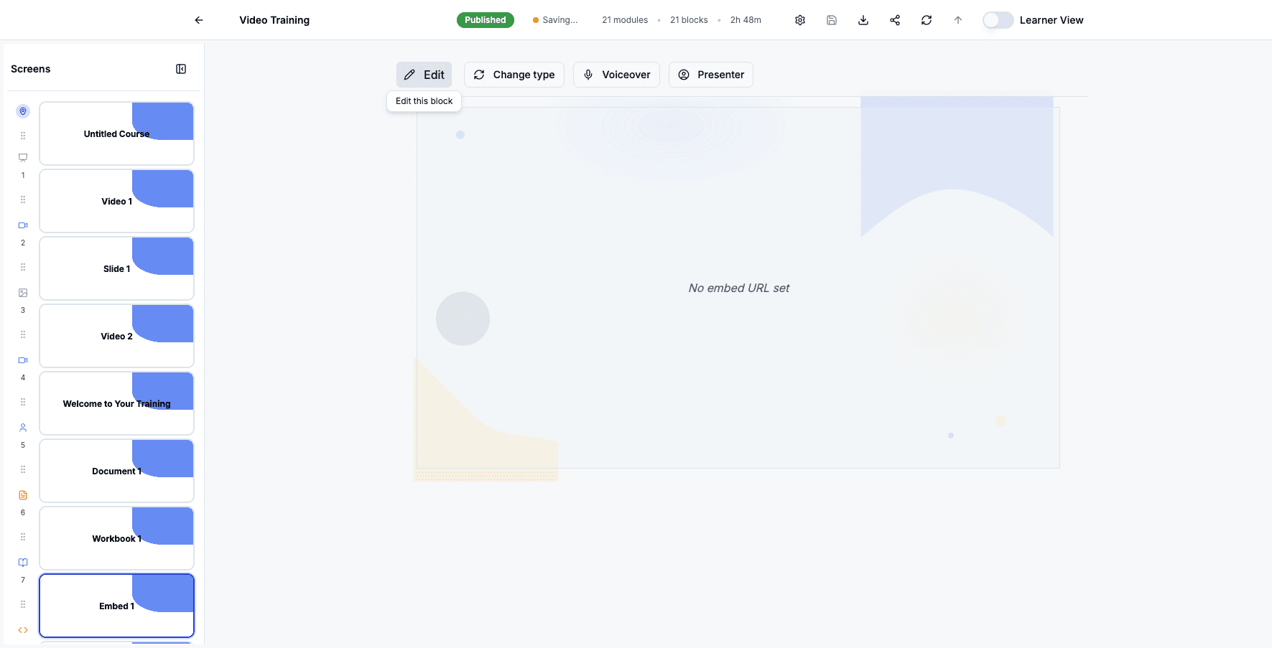The image size is (1272, 648).
Task: Click the save icon in the top toolbar
Action: point(831,19)
